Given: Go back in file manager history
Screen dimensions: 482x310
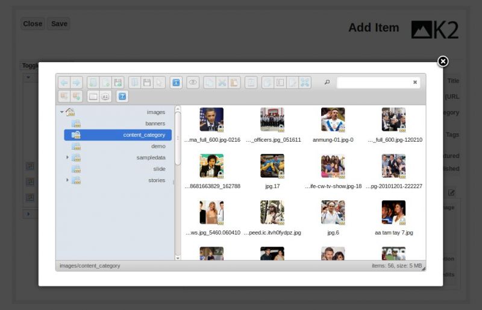Looking at the screenshot, I should pyautogui.click(x=64, y=83).
